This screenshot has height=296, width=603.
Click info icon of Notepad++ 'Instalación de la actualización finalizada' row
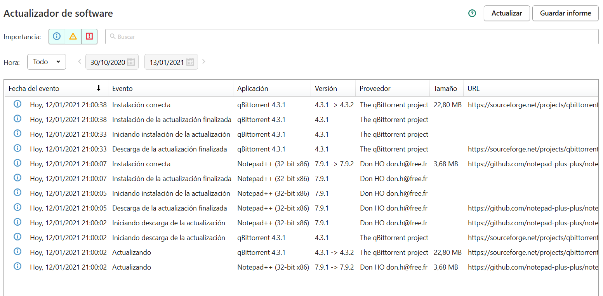17,178
